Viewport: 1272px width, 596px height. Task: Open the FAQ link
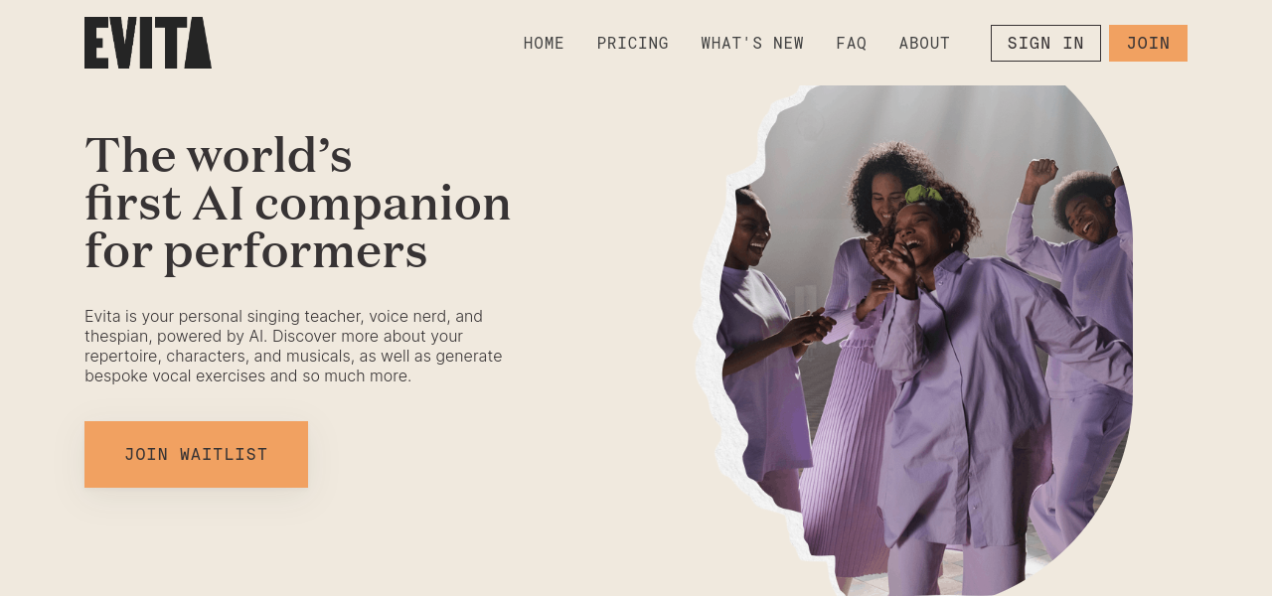coord(851,44)
